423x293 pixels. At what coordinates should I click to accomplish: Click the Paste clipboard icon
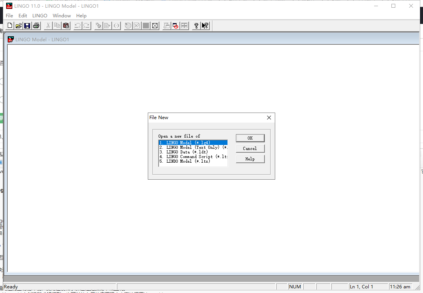(x=66, y=26)
